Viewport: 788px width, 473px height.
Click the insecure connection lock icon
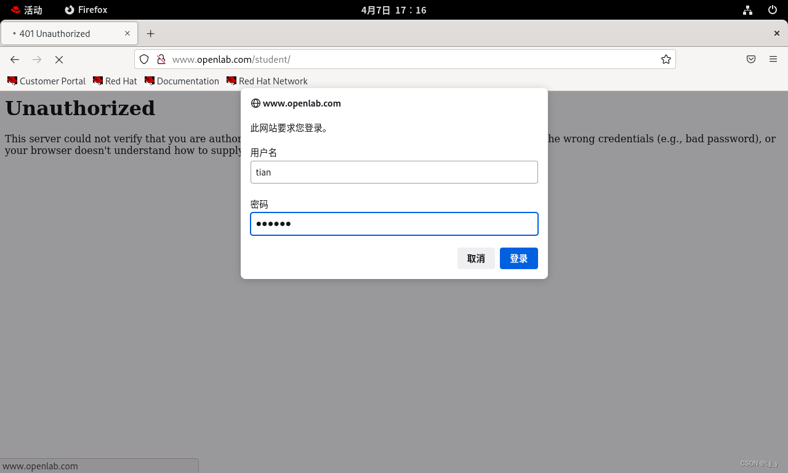coord(161,59)
